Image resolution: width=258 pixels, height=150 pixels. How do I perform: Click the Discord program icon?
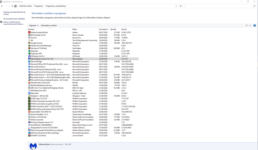[x=29, y=38]
